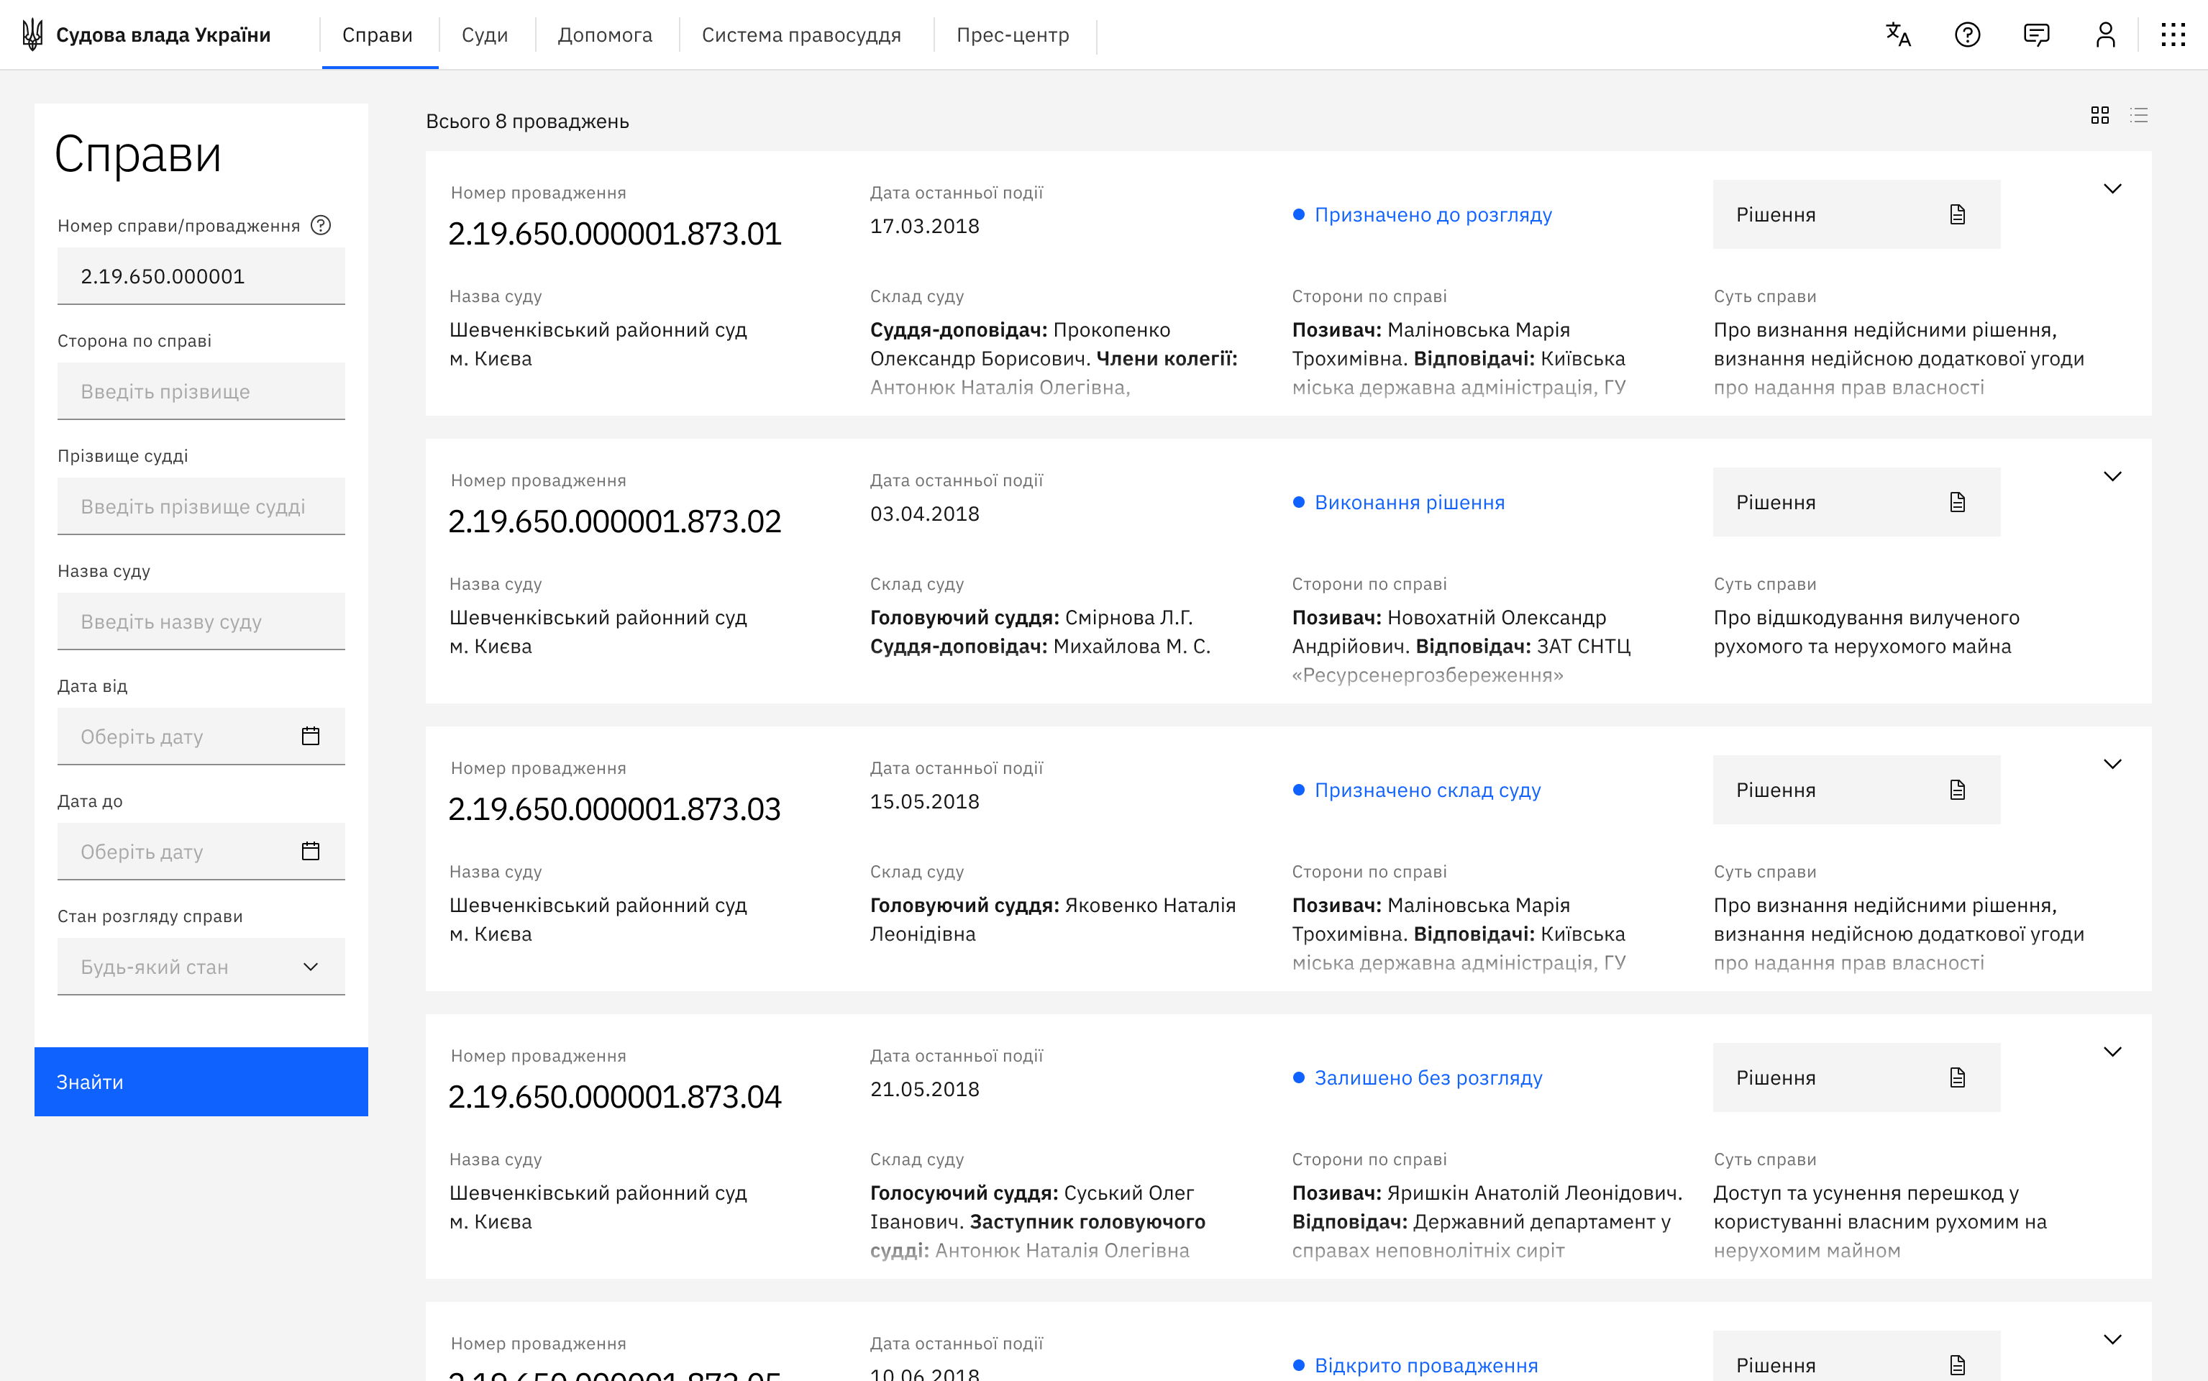Click the language translation icon

(1897, 35)
